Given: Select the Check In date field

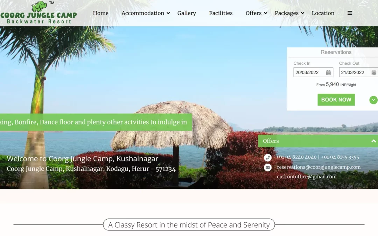Looking at the screenshot, I should tap(313, 72).
